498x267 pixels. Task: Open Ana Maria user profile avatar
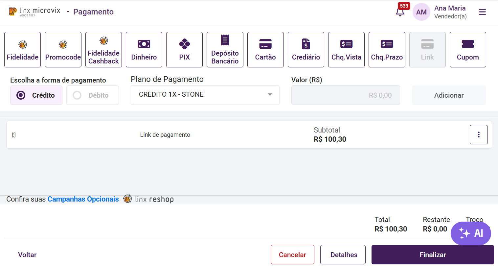click(x=421, y=12)
